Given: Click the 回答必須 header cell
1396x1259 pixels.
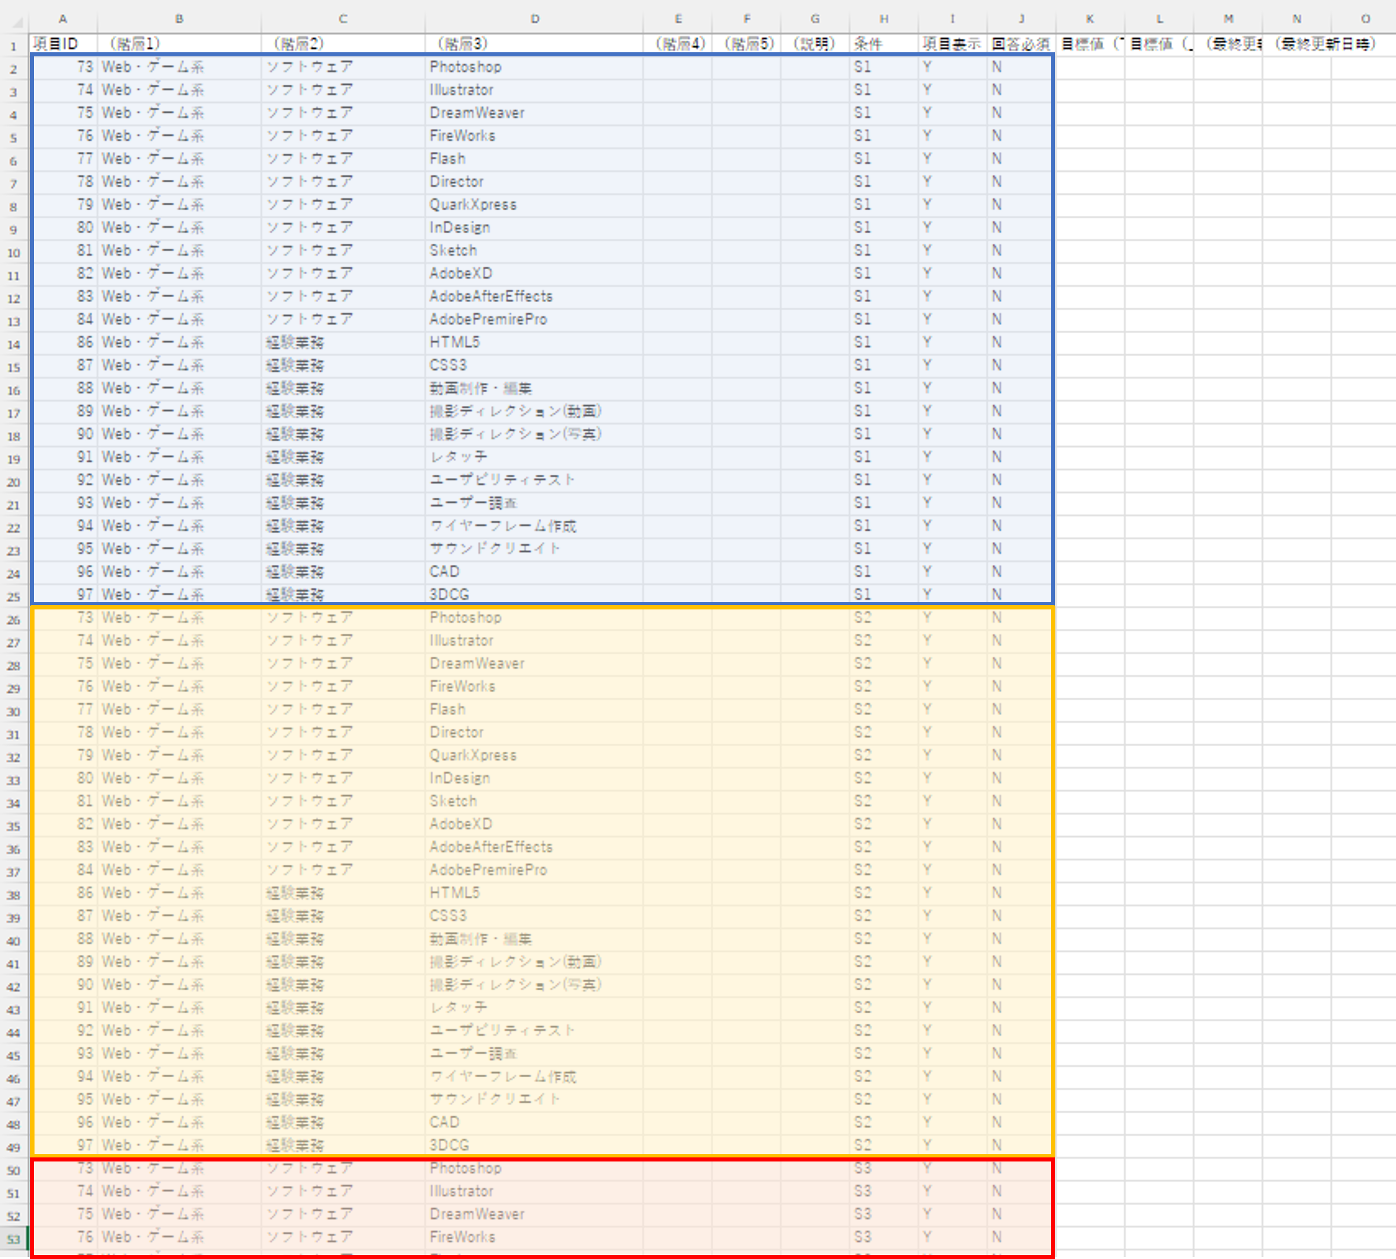Looking at the screenshot, I should tap(1021, 44).
